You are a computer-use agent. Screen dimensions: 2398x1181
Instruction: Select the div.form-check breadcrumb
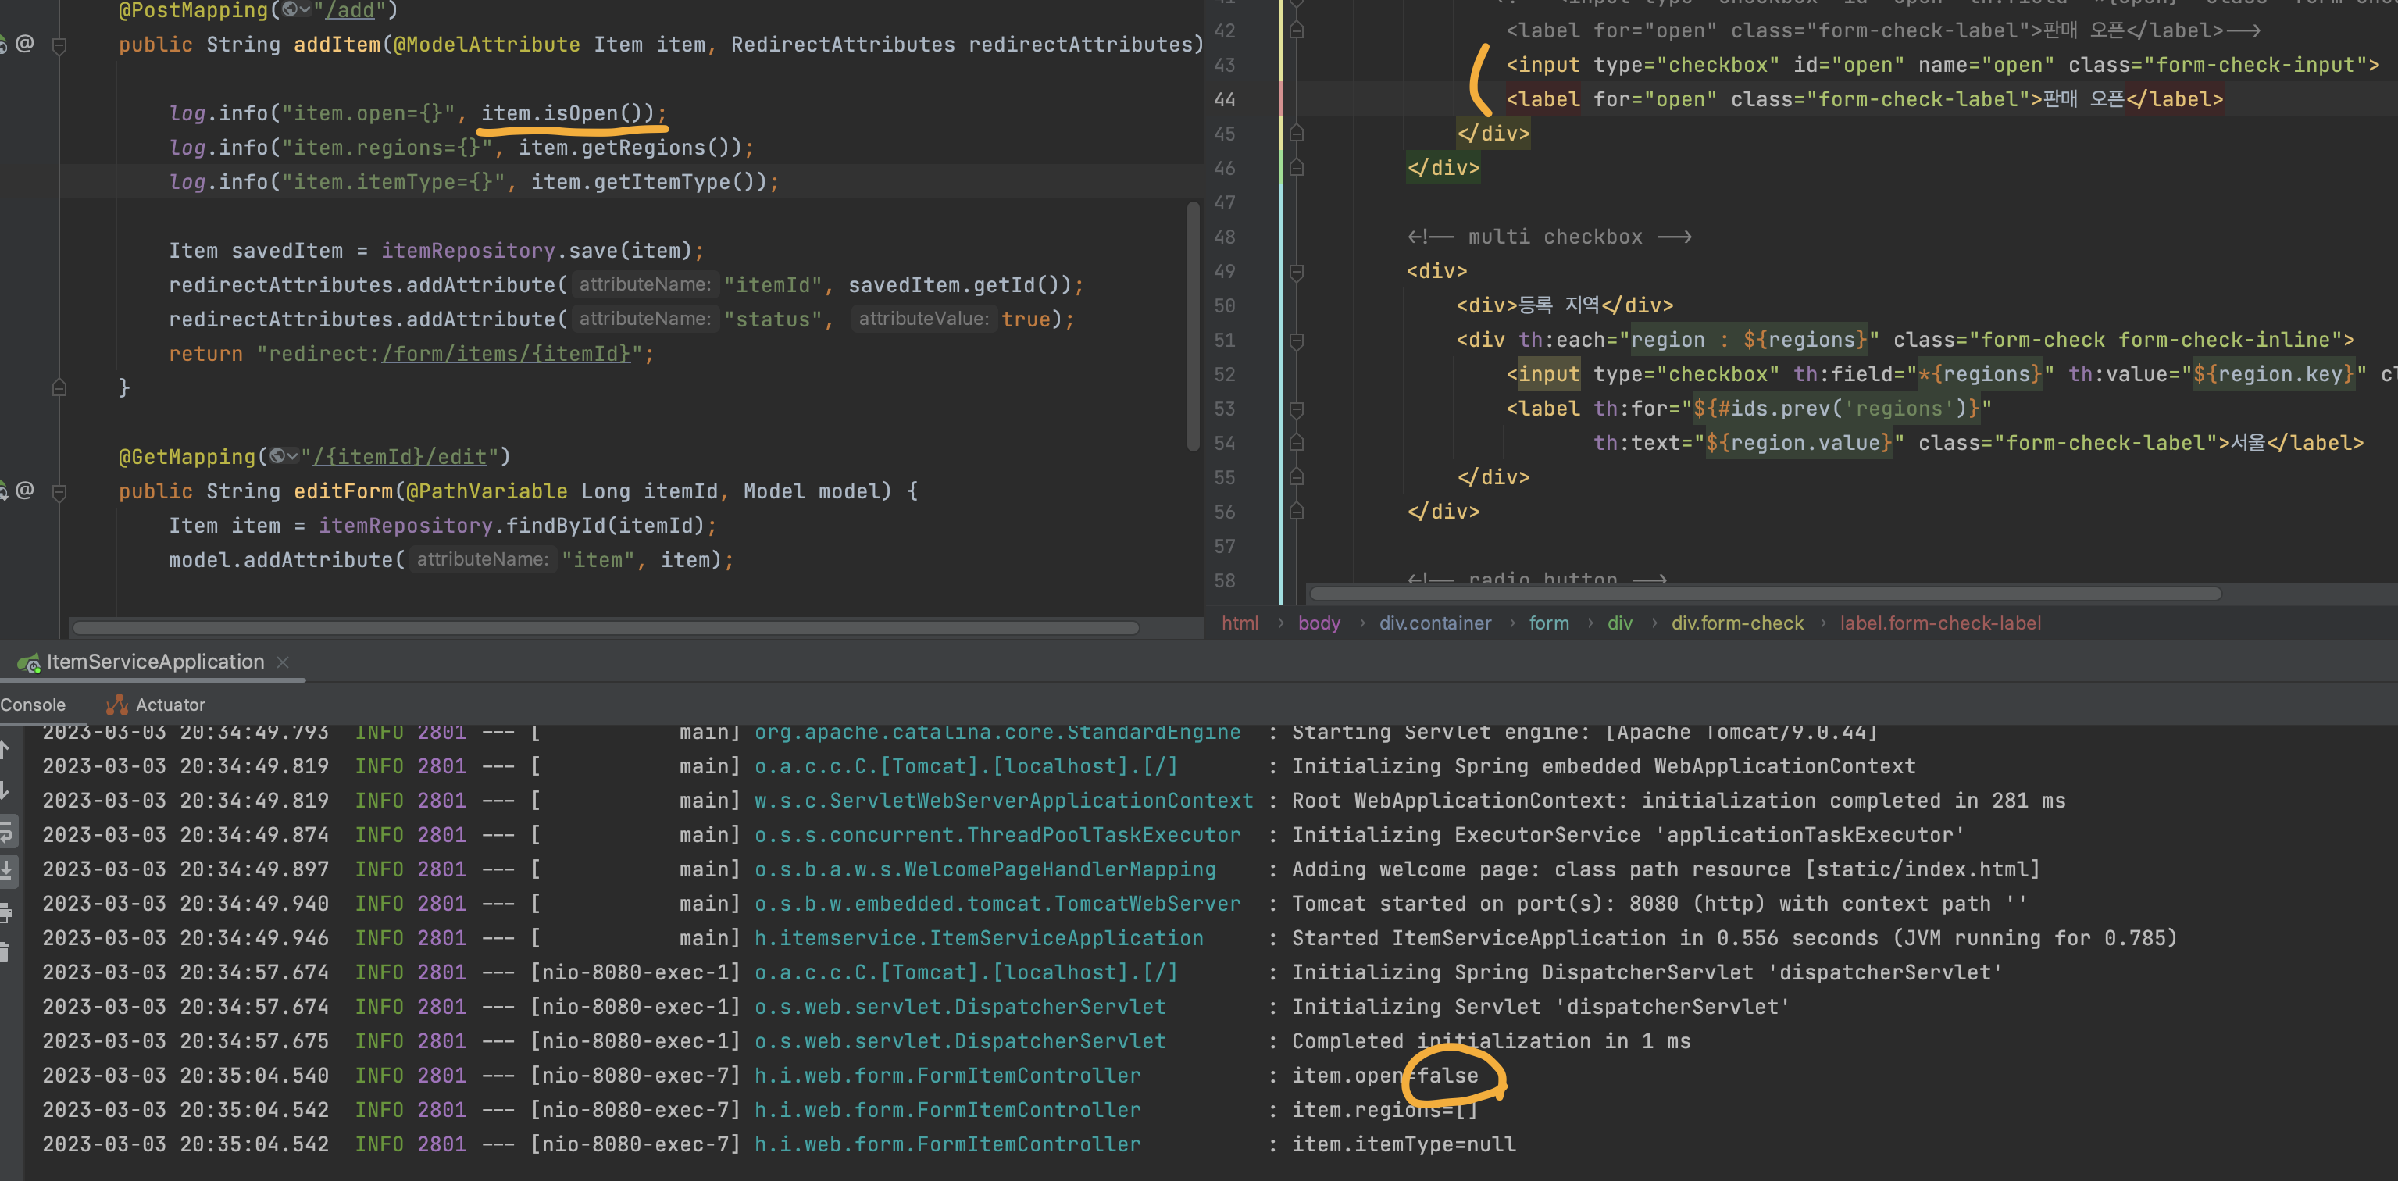[1737, 623]
